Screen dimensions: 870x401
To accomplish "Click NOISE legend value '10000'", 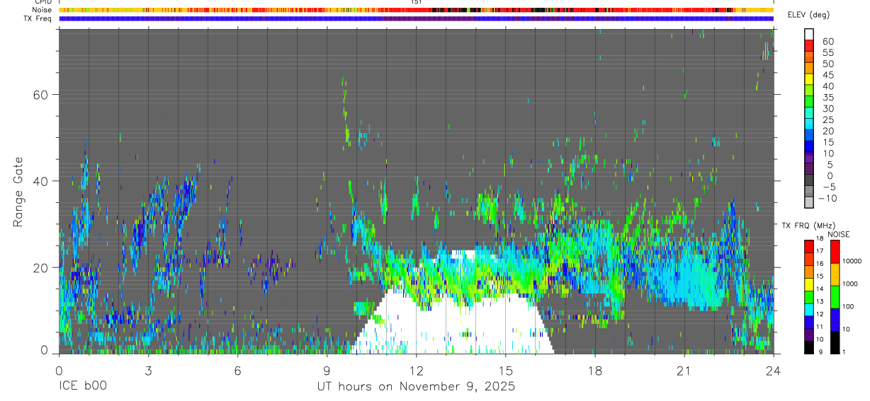I will [854, 261].
